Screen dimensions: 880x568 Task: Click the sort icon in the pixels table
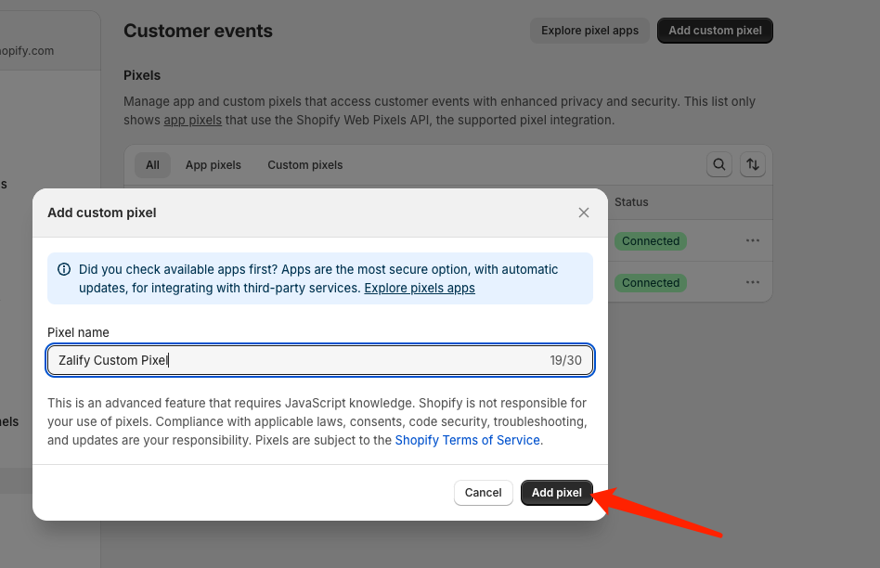(753, 164)
